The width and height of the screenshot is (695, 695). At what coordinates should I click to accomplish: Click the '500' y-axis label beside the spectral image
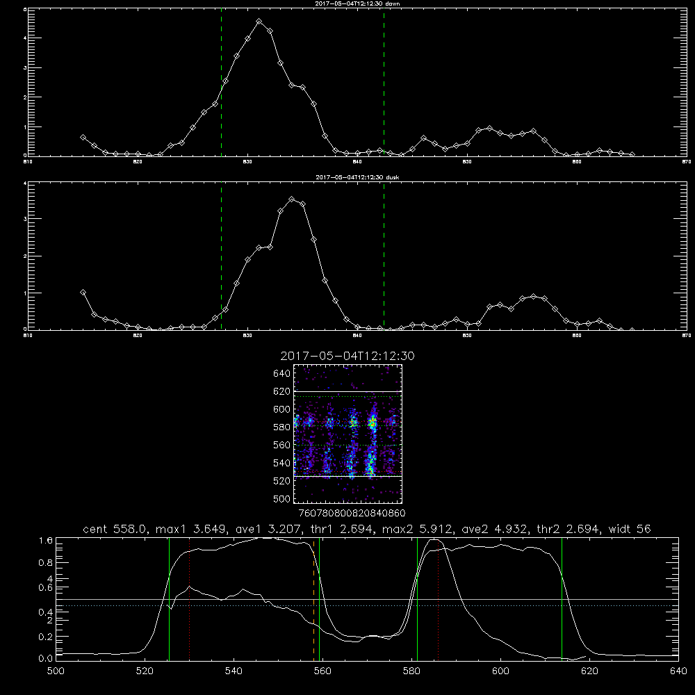point(282,498)
